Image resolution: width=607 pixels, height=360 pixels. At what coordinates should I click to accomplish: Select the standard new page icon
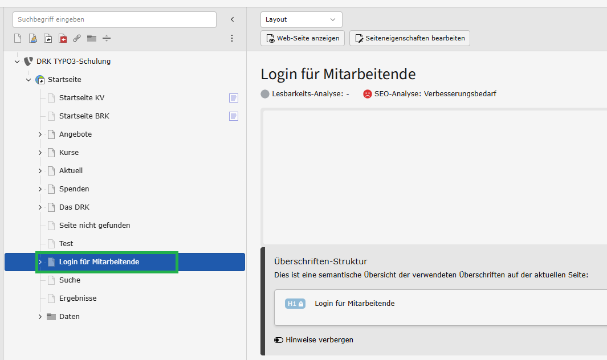[18, 38]
